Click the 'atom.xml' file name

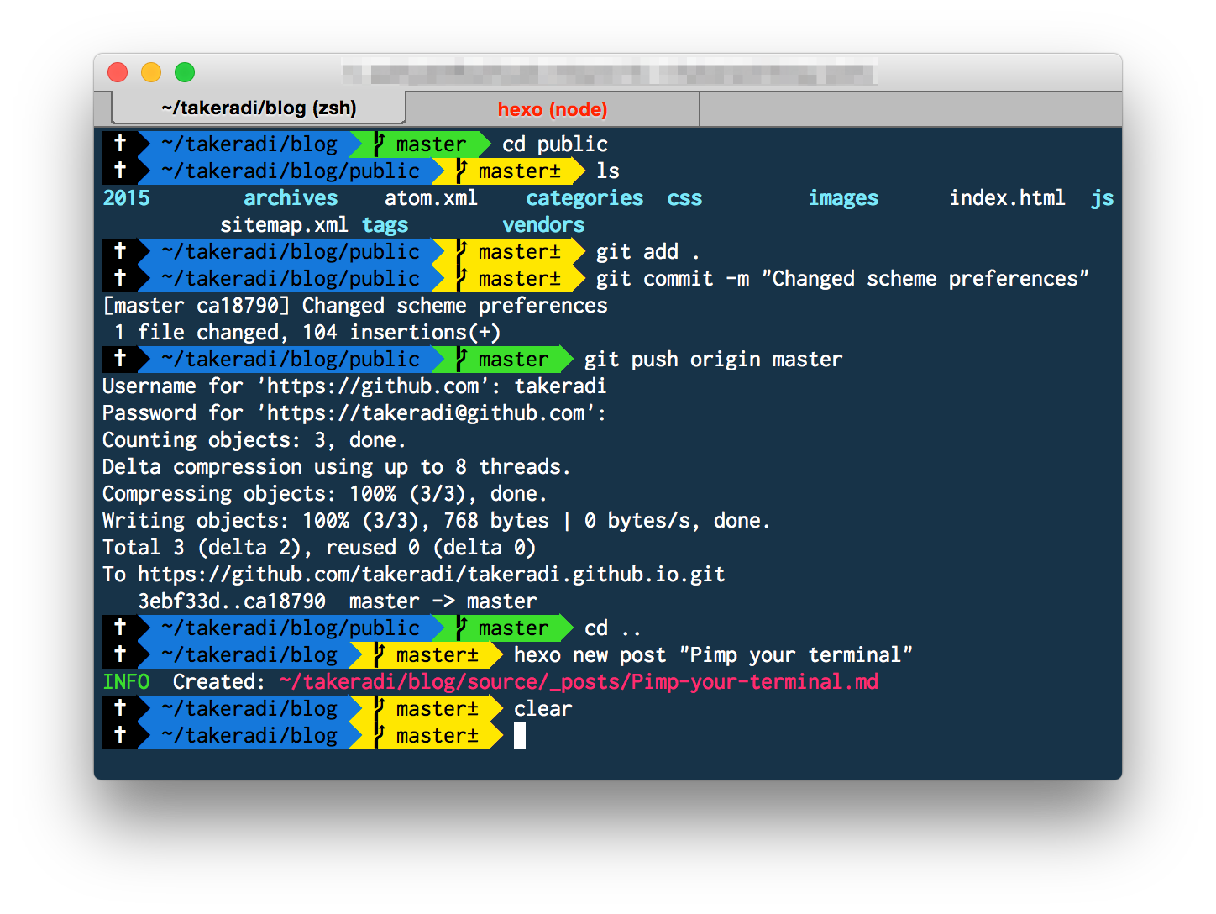point(431,198)
